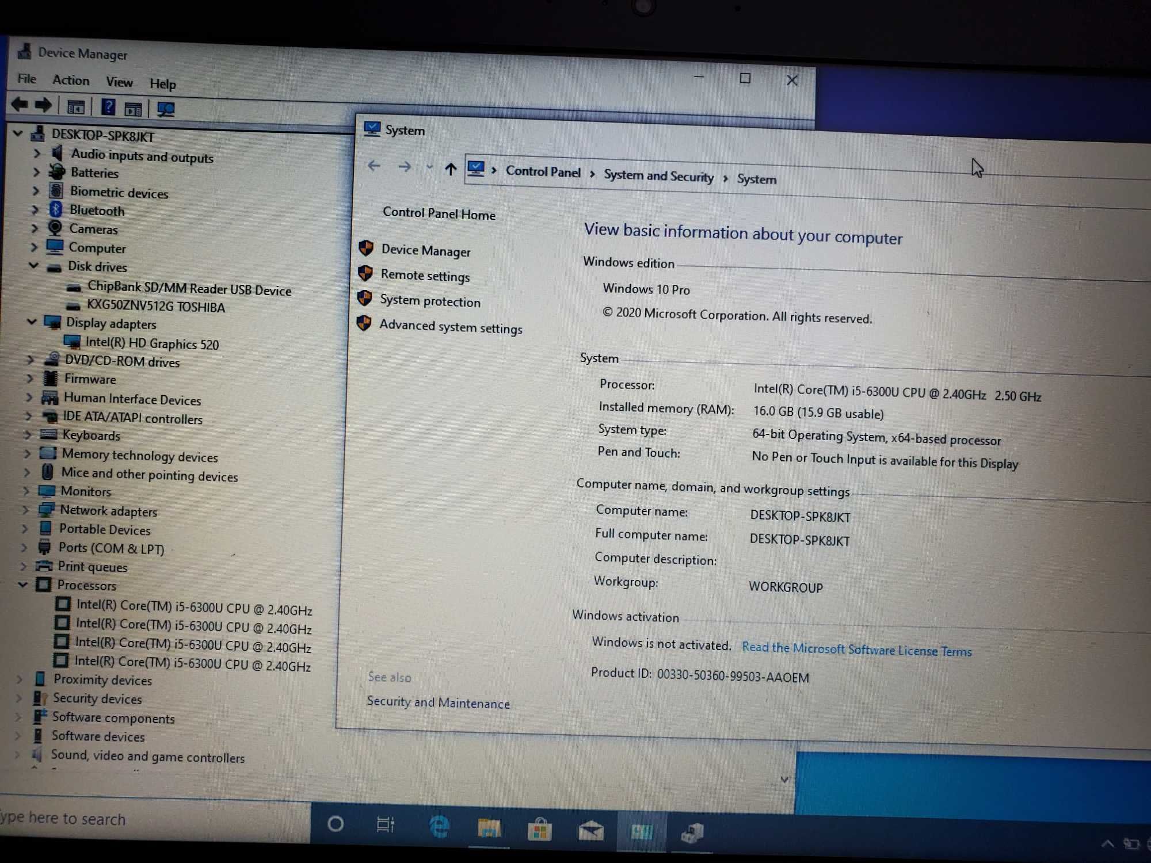Open recent locations dropdown in System window

429,167
